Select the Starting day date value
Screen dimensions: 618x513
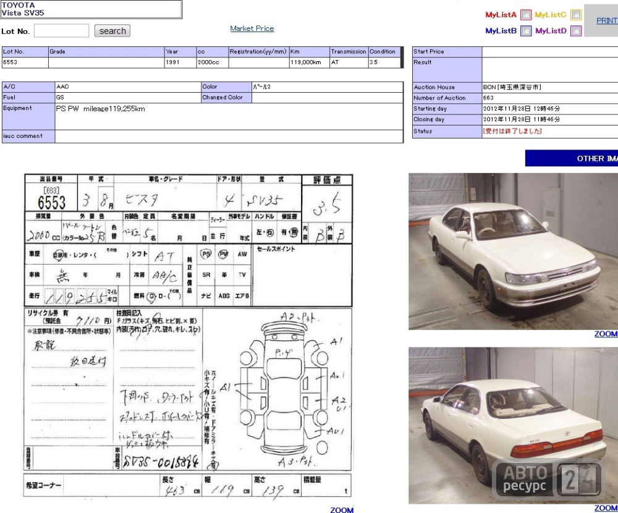pyautogui.click(x=522, y=108)
